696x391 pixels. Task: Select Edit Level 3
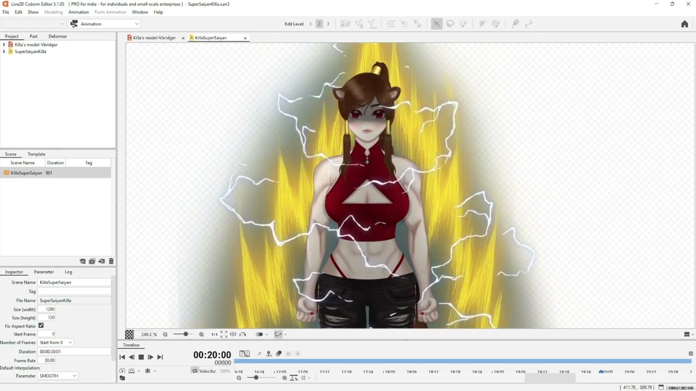click(328, 24)
